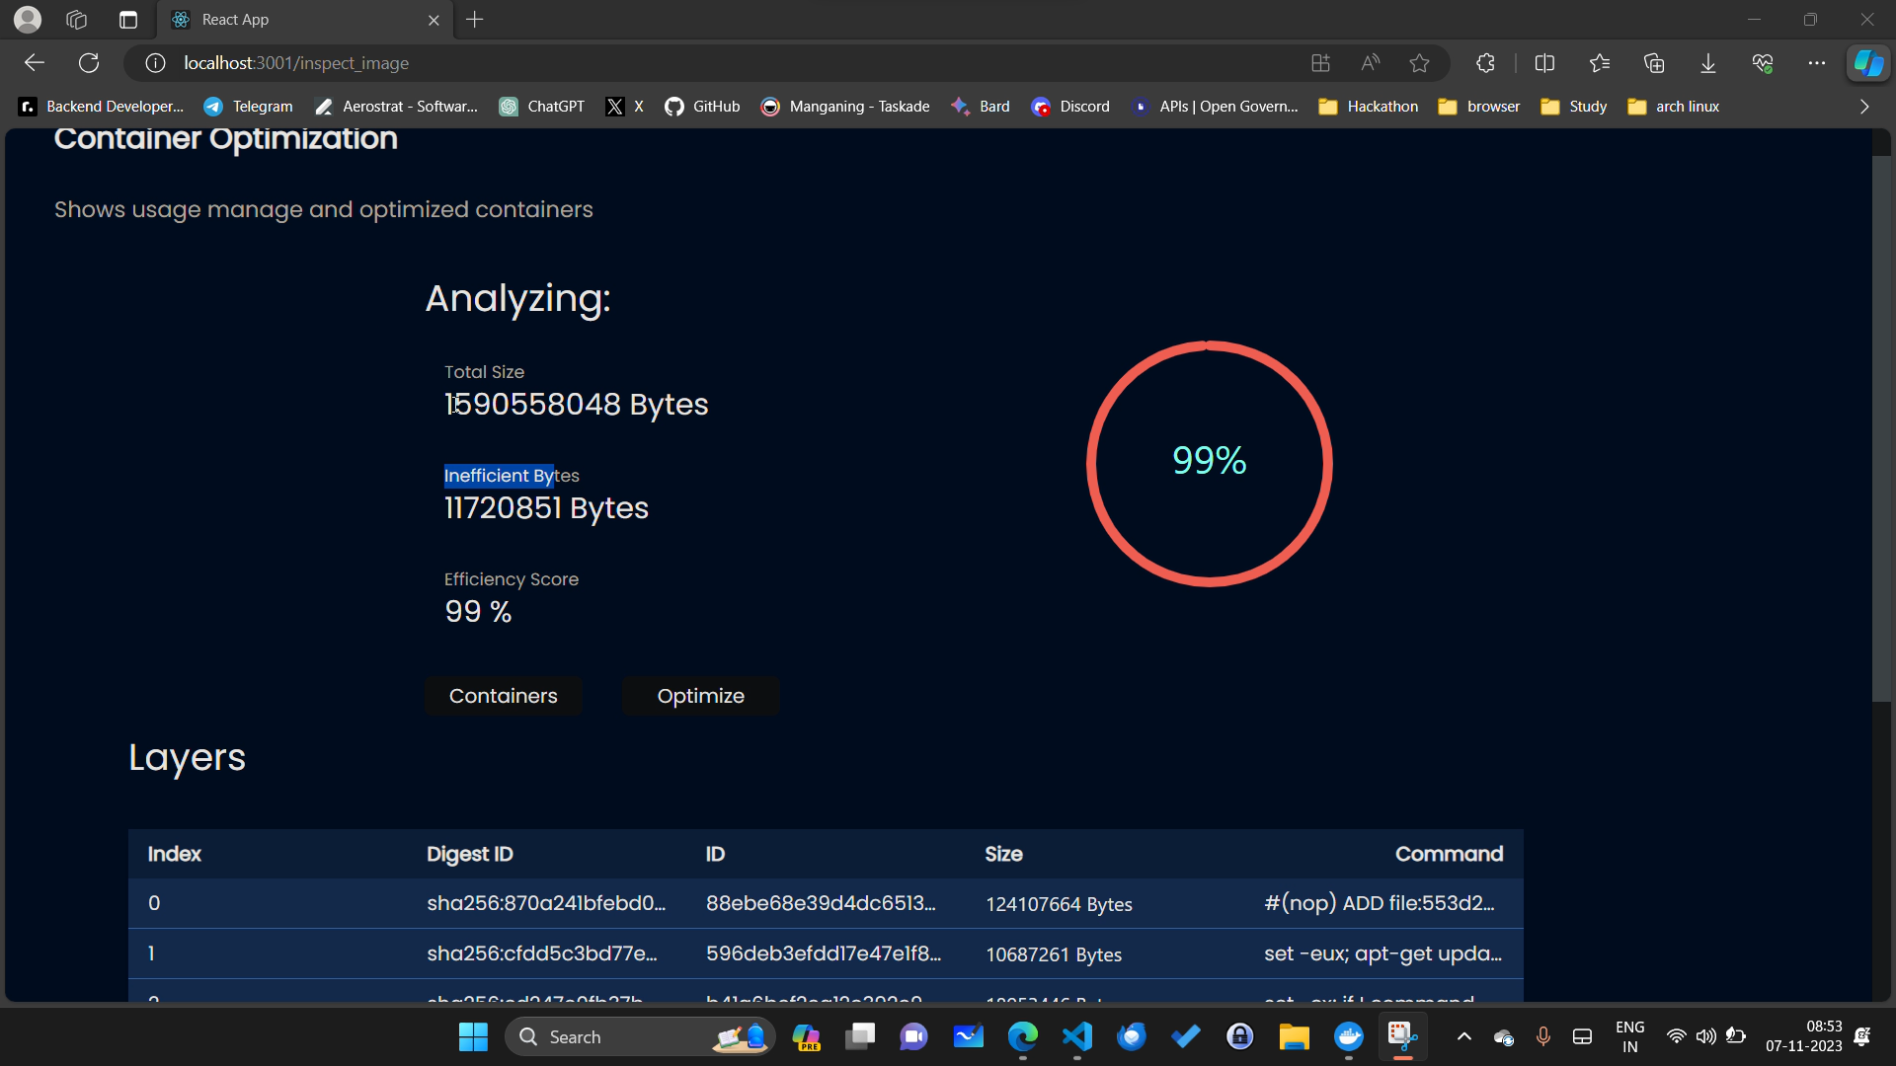This screenshot has width=1896, height=1066.
Task: Show hidden system tray icons
Action: (x=1463, y=1036)
